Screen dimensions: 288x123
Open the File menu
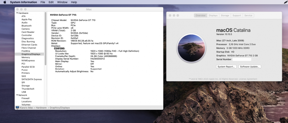tap(43, 2)
